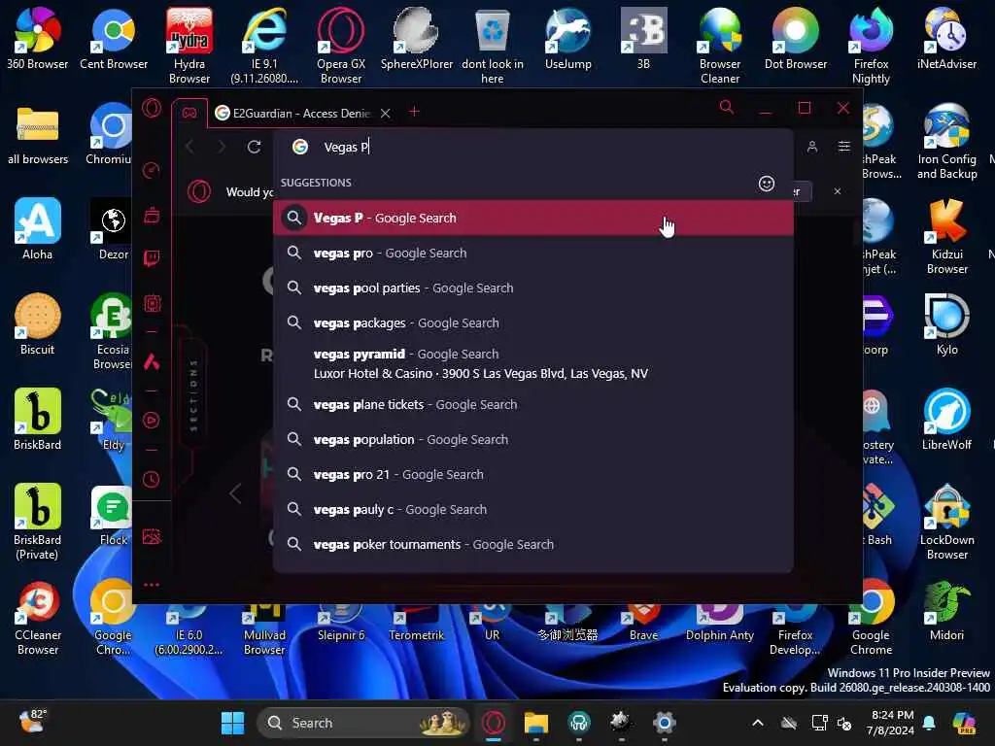This screenshot has width=995, height=746.
Task: Select the Kylo desktop icon
Action: coord(946,324)
